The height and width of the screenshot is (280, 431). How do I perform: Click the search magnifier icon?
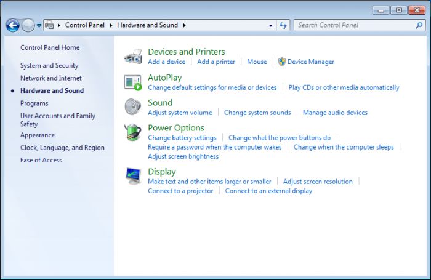tap(419, 25)
